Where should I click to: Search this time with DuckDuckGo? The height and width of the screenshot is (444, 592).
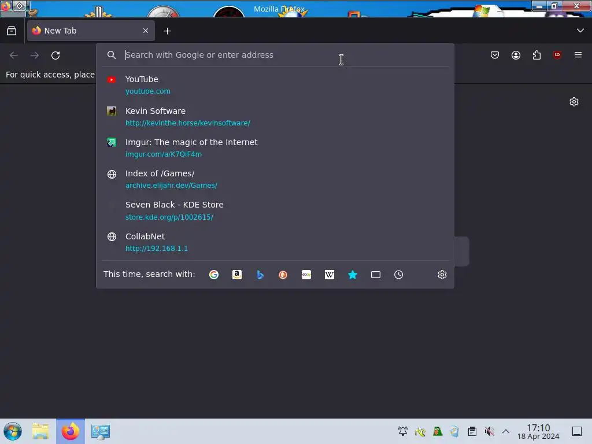tap(283, 275)
